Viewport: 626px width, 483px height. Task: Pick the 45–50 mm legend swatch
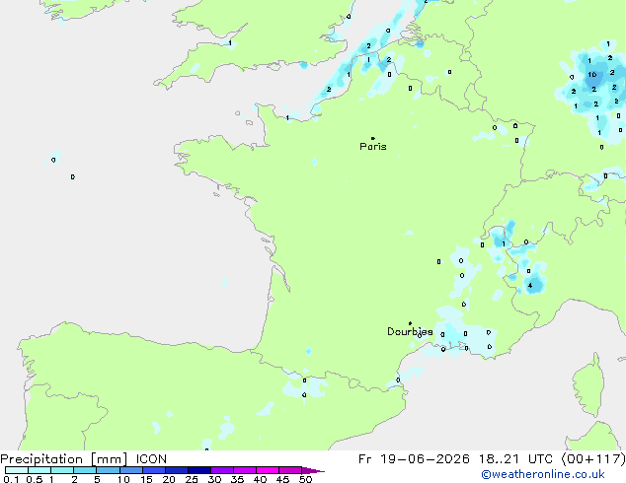[x=290, y=470]
